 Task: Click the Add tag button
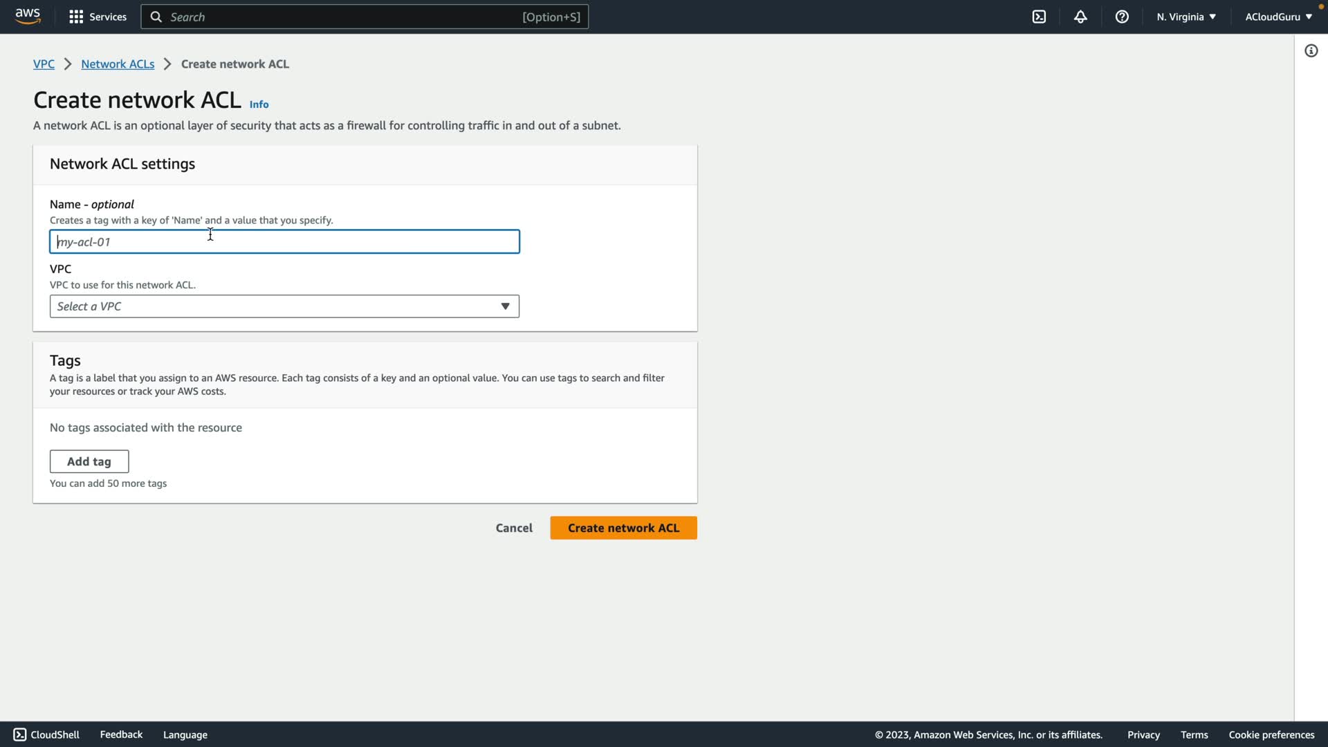(89, 461)
